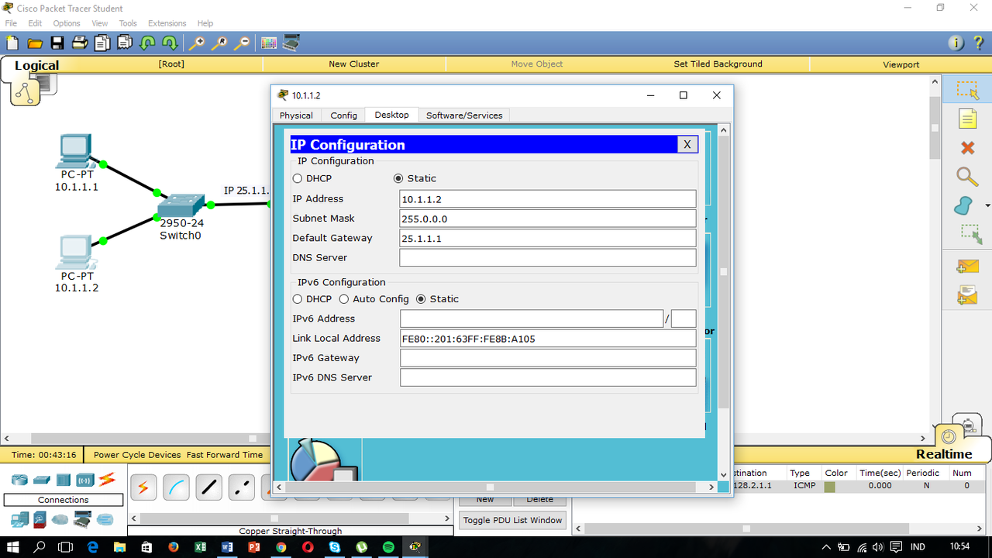This screenshot has height=558, width=992.
Task: Click the Print icon in toolbar
Action: coord(80,43)
